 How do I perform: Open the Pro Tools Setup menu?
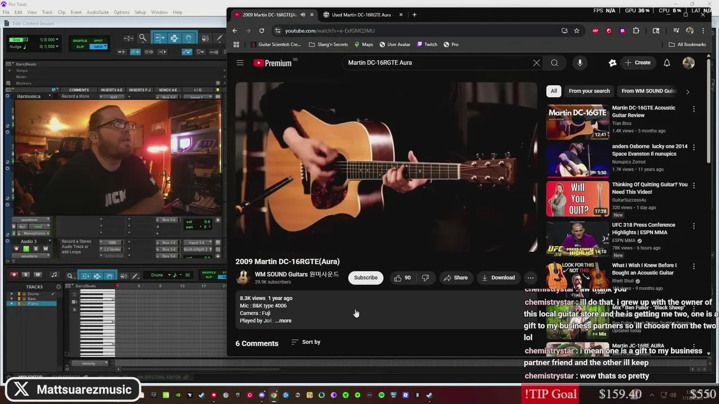(x=140, y=12)
